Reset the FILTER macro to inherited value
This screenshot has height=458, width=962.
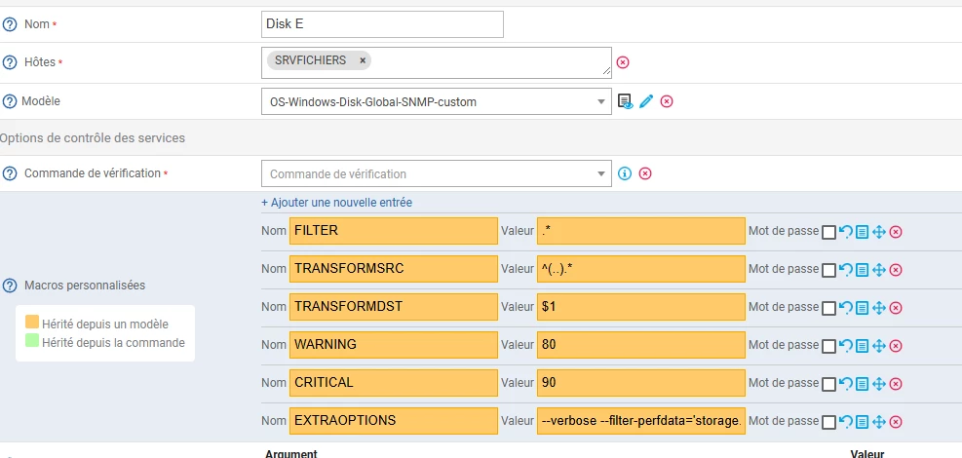coord(845,231)
